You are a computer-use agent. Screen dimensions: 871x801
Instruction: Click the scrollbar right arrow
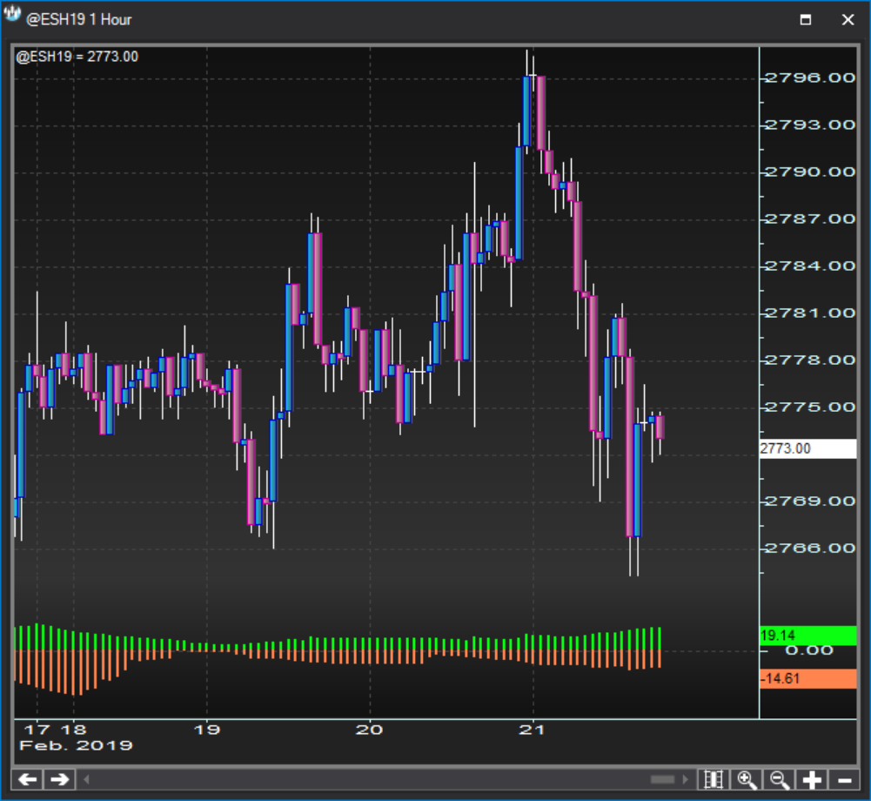[x=685, y=779]
